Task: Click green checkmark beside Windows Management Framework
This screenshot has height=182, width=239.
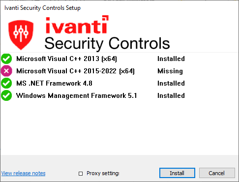Action: (6, 95)
